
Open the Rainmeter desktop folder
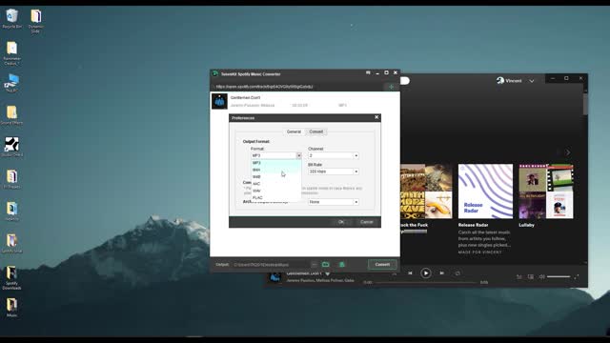point(11,53)
